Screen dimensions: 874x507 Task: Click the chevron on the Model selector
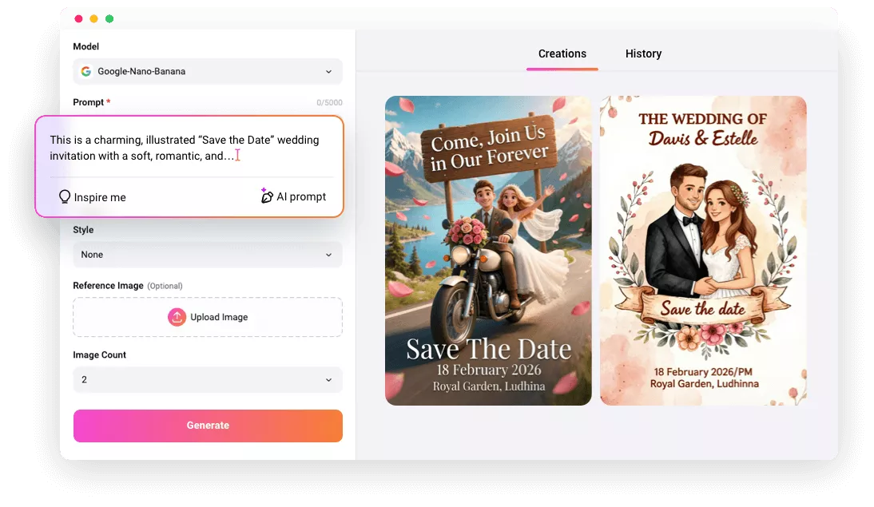click(x=328, y=71)
